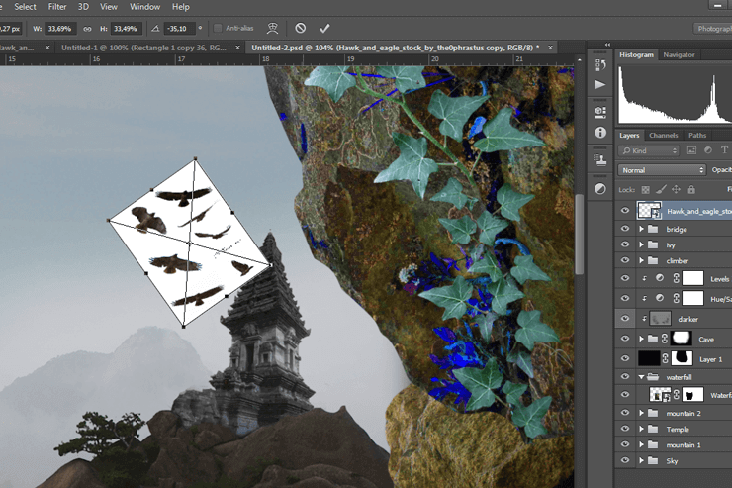This screenshot has width=732, height=488.
Task: Click the lock all padlock icon
Action: pos(690,188)
